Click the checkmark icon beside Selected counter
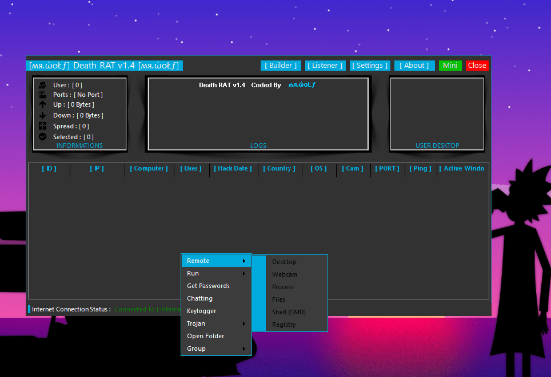This screenshot has width=551, height=377. click(42, 137)
